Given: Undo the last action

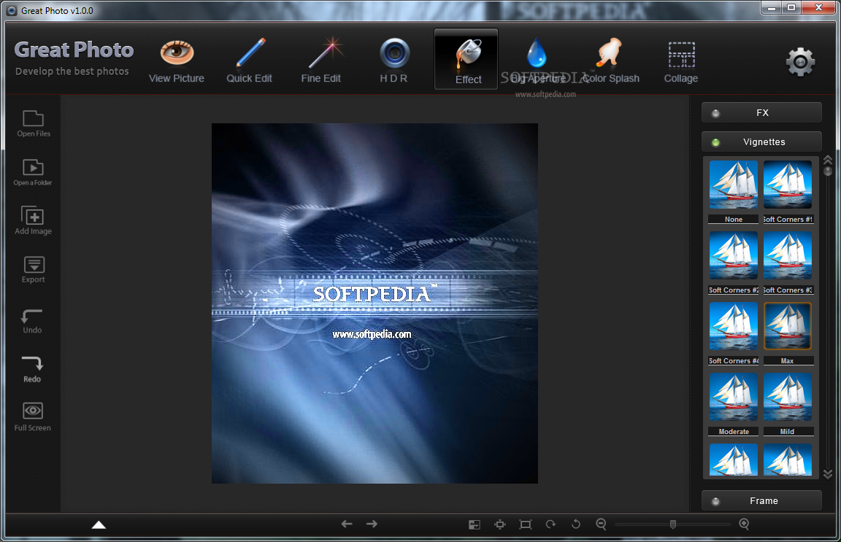Looking at the screenshot, I should 32,321.
